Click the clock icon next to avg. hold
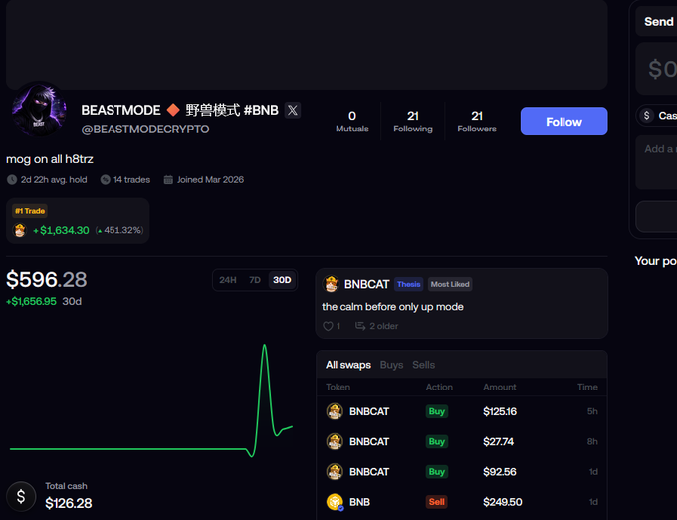The image size is (677, 520). coord(12,180)
